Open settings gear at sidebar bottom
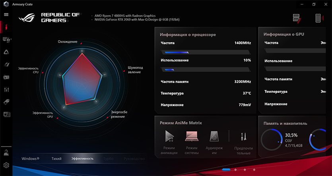This screenshot has width=332, height=176. (x=6, y=165)
